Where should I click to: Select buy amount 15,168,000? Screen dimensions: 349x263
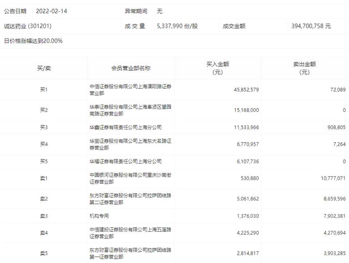click(x=246, y=110)
